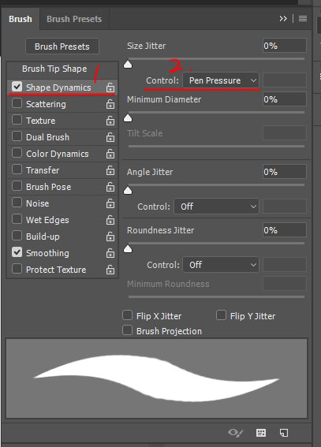Enable the Protect Texture checkbox
321x447 pixels.
[17, 269]
